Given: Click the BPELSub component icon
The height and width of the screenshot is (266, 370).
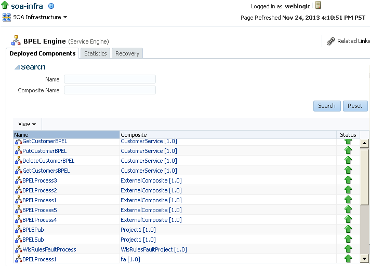Looking at the screenshot, I should click(18, 240).
